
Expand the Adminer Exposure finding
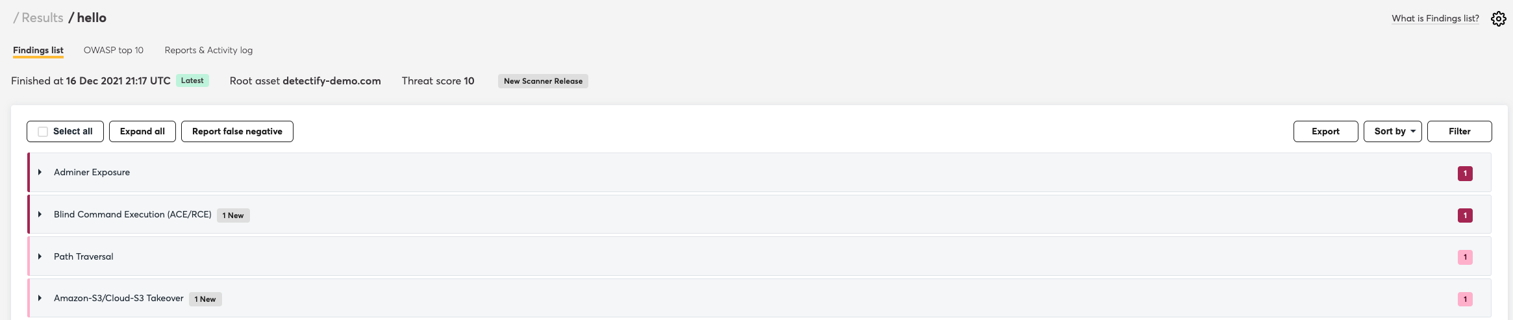tap(40, 172)
